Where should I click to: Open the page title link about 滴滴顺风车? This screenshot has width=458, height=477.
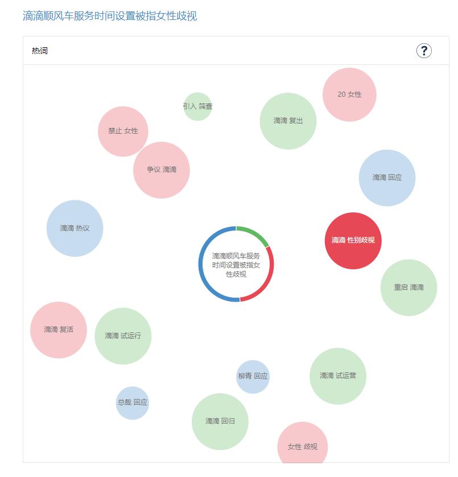(x=110, y=16)
